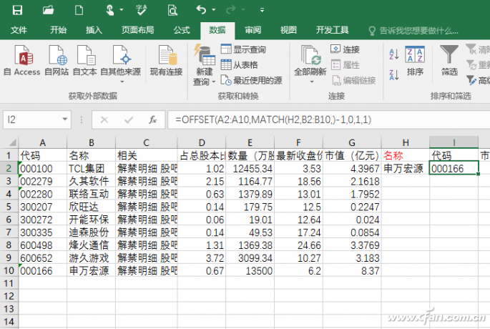The height and width of the screenshot is (329, 490).
Task: Click the Redo arrow icon
Action: 230,10
